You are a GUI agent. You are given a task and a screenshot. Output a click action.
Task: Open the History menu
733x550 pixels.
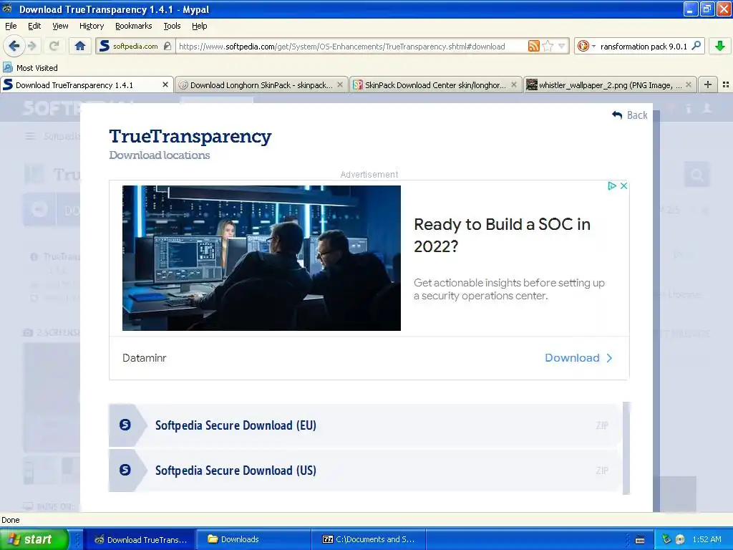pos(91,26)
